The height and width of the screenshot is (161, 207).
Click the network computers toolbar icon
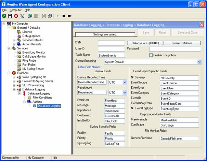30,16
